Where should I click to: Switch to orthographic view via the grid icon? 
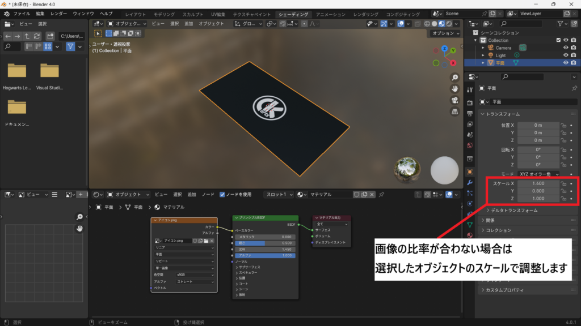(454, 111)
